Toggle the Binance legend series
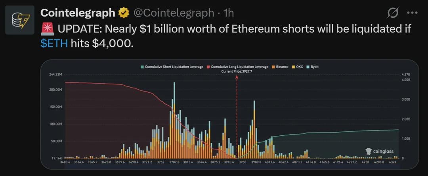 (x=280, y=67)
